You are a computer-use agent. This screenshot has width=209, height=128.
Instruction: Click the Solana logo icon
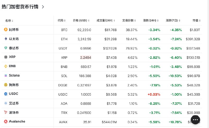pyautogui.click(x=6, y=75)
